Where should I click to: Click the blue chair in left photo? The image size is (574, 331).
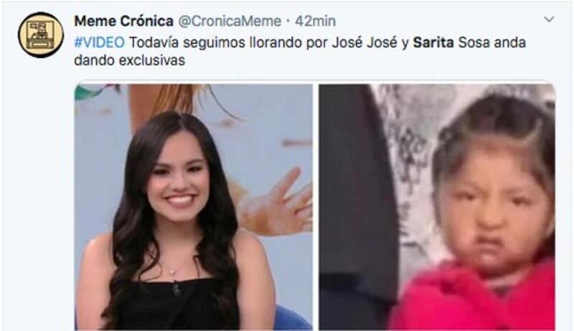click(291, 317)
